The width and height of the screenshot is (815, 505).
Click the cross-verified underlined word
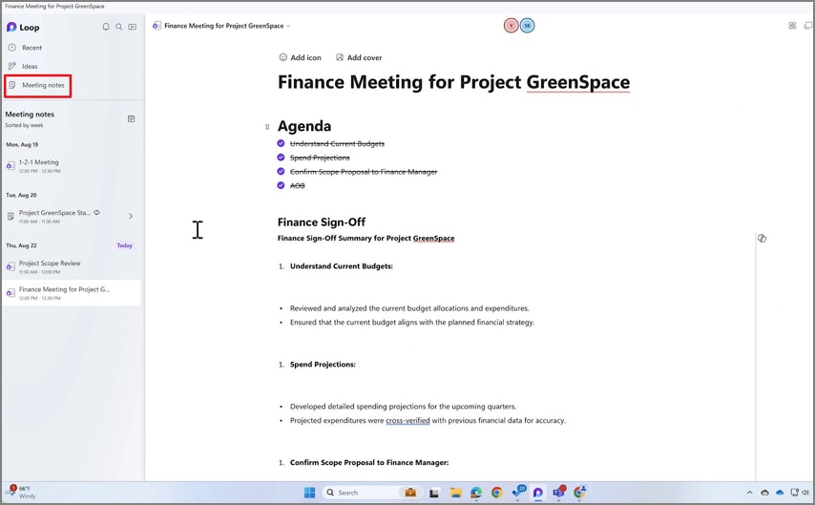[x=407, y=421]
